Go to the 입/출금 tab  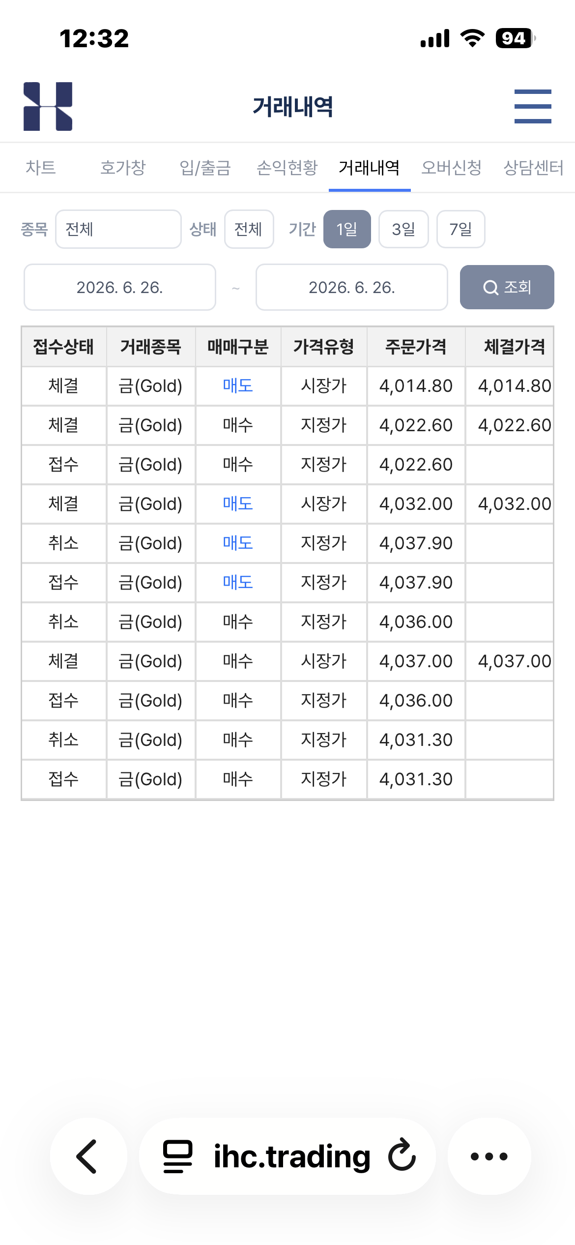pyautogui.click(x=205, y=168)
